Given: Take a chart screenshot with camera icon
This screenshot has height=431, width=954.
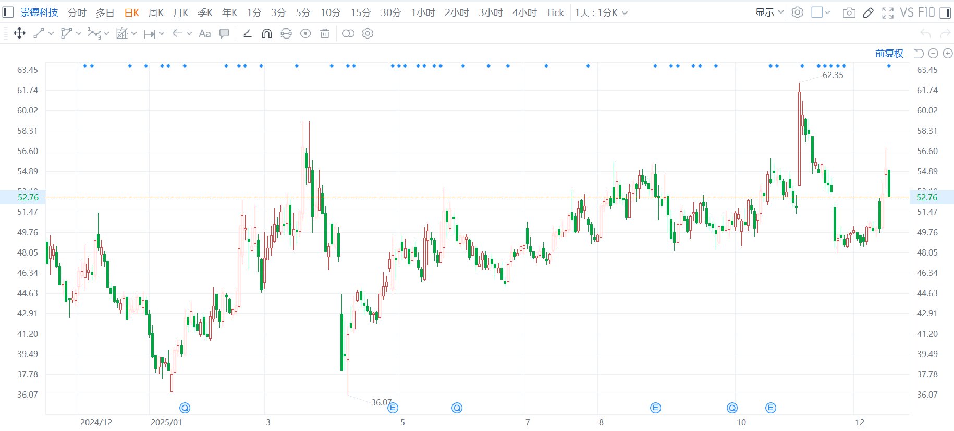Looking at the screenshot, I should pyautogui.click(x=849, y=12).
